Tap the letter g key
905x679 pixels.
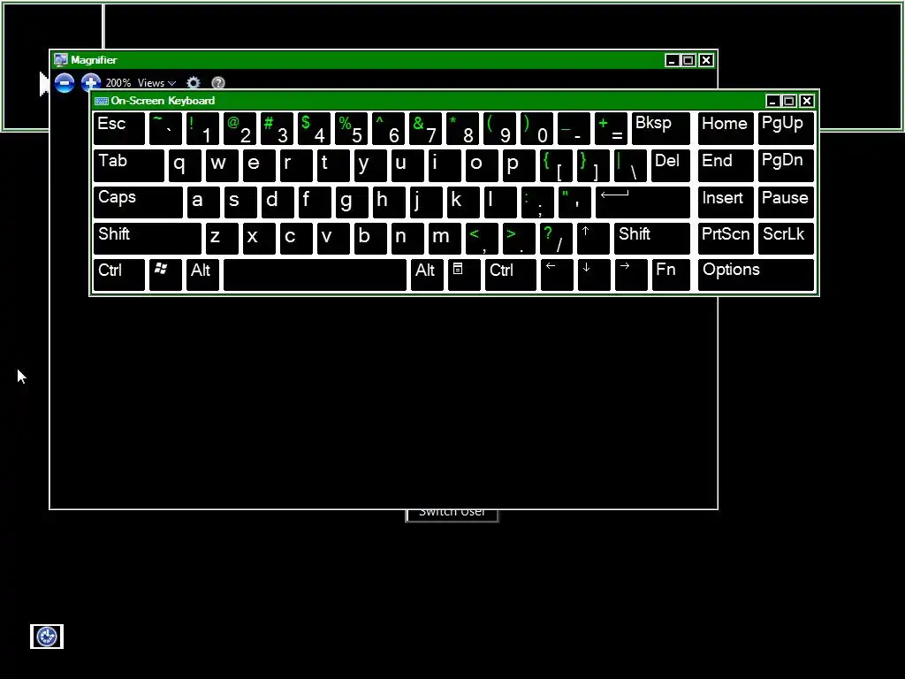(x=352, y=202)
